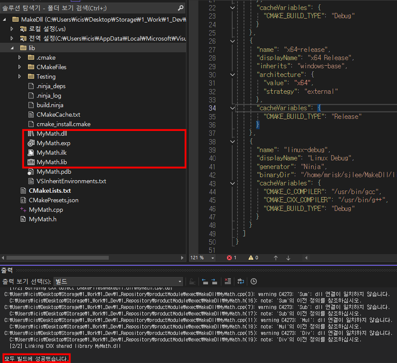Click the MakeDll root folder icon

coord(16,19)
